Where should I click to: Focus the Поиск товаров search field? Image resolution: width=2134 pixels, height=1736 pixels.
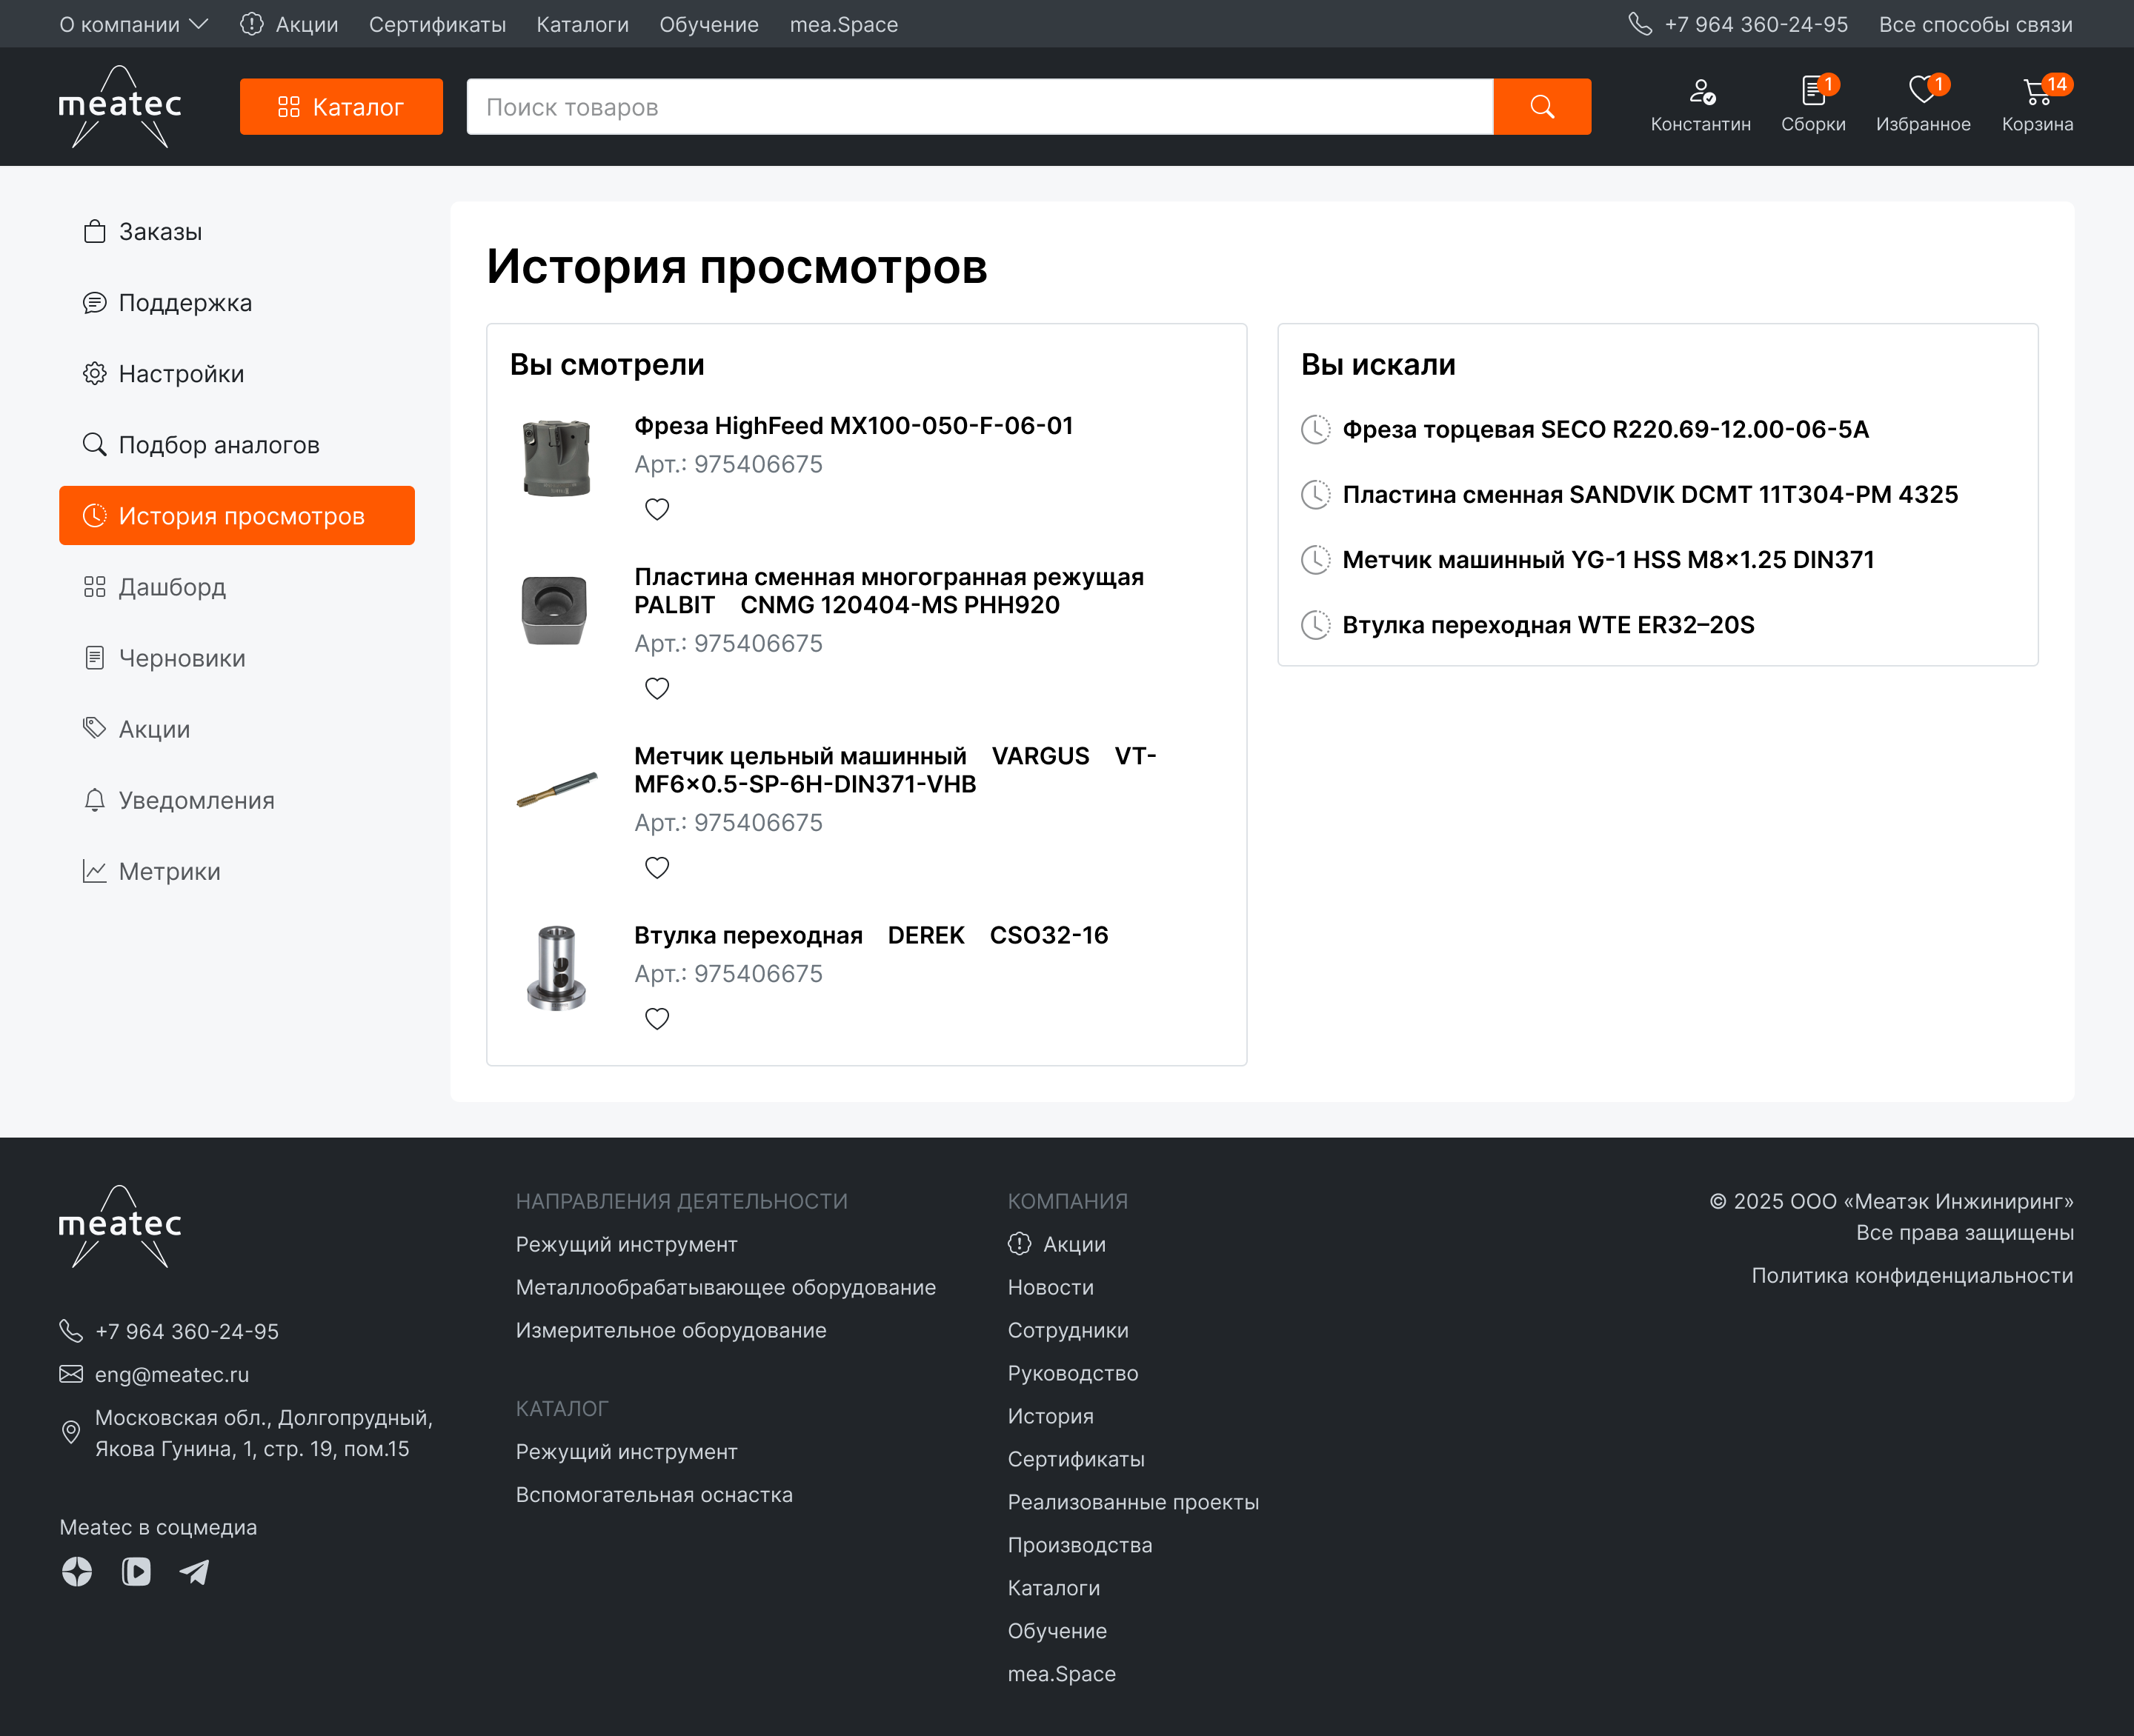point(979,107)
